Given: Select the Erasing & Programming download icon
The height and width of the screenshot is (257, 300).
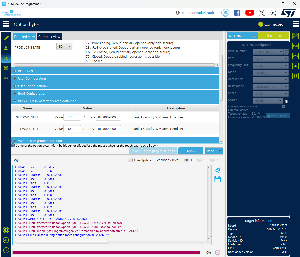Looking at the screenshot, I should [6, 48].
